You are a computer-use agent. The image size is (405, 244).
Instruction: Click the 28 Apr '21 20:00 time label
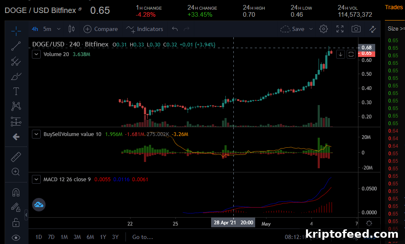[233, 222]
